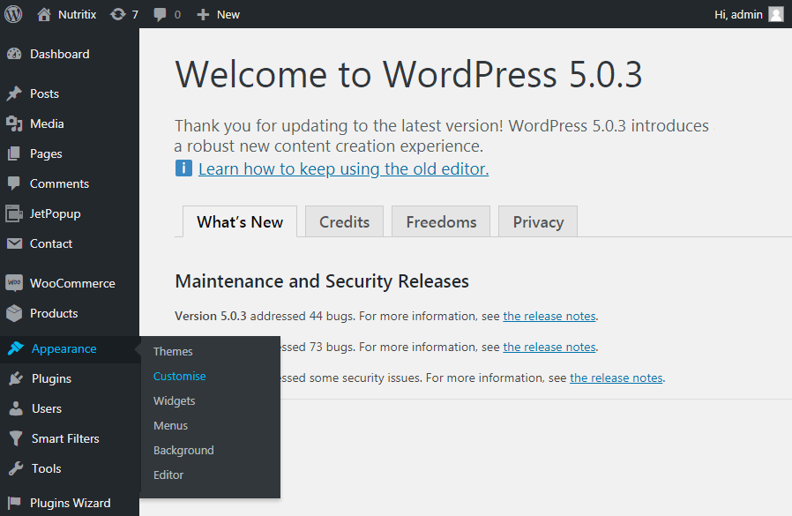This screenshot has width=792, height=516.
Task: Click the Tools wrench icon
Action: point(16,468)
